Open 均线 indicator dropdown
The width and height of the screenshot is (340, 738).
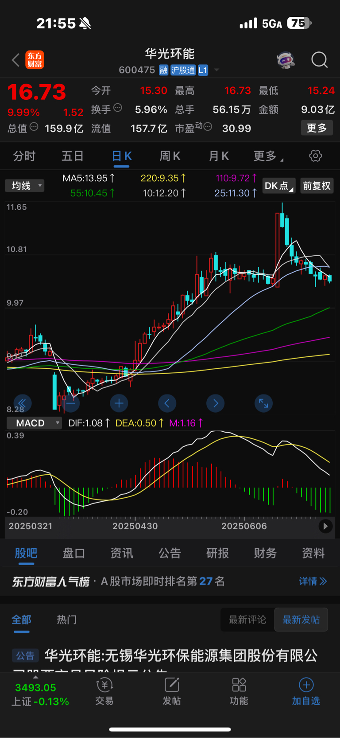(x=25, y=186)
